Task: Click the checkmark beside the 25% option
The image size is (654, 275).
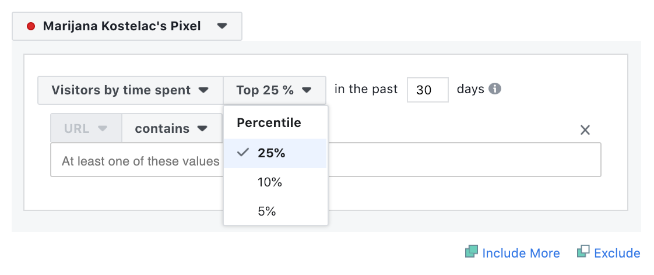Action: (x=244, y=153)
